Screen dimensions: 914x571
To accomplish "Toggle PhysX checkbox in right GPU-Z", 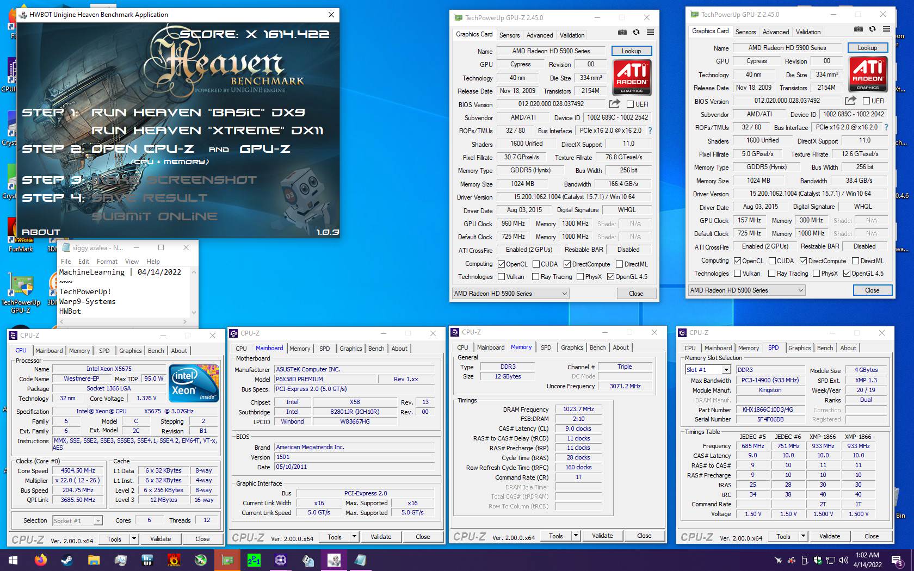I will 816,274.
